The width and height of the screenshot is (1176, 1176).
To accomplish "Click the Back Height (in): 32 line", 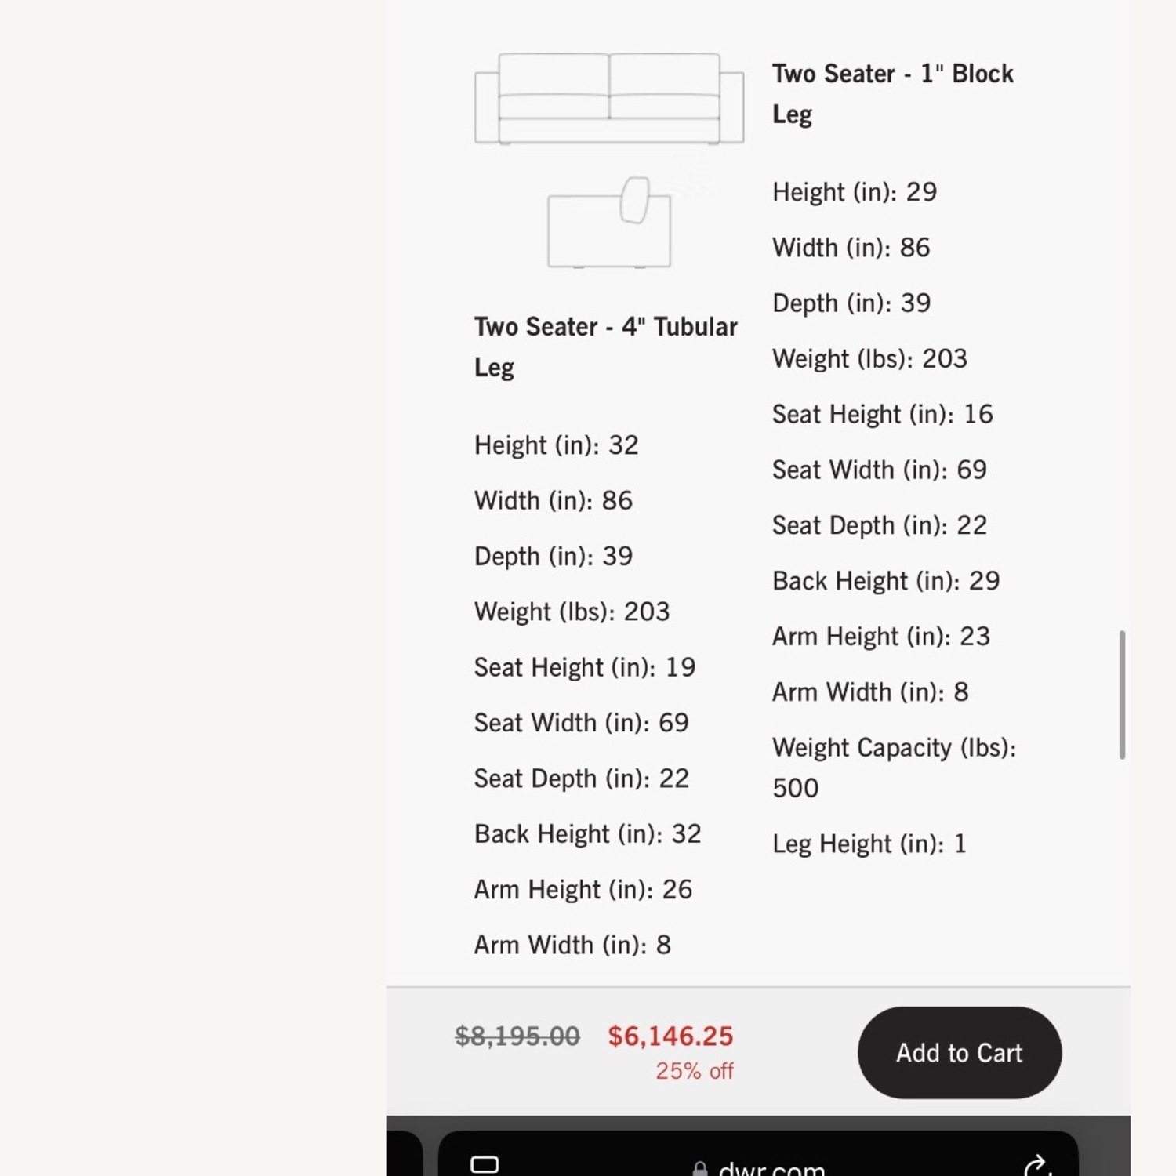I will point(587,833).
